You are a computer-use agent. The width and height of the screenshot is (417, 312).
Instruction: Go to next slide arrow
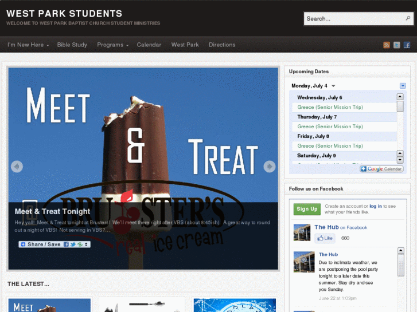click(270, 167)
